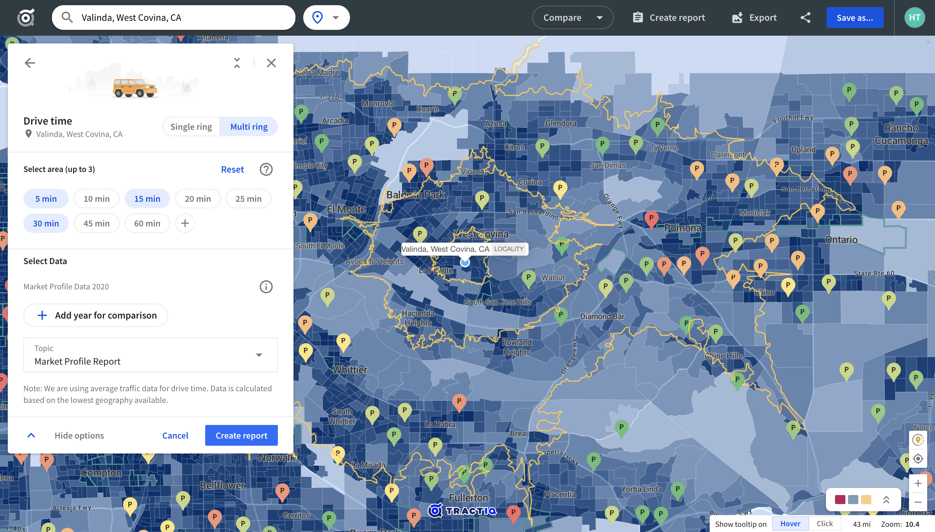Toggle the 5 min area chip
Viewport: 935px width, 532px height.
click(x=46, y=199)
